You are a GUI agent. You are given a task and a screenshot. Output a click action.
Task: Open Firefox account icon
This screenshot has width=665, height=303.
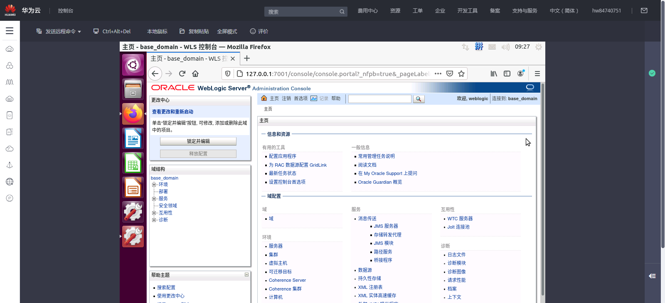520,74
